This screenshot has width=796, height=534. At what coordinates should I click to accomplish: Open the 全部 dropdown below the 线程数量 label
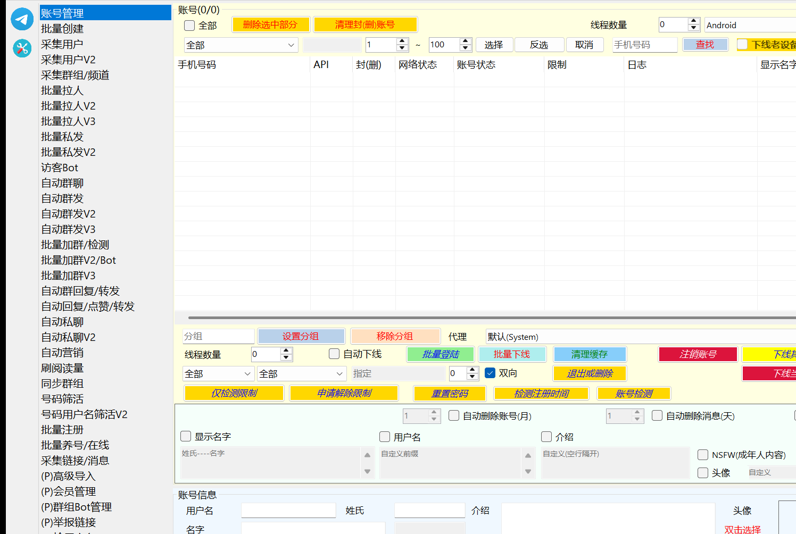[x=218, y=374]
